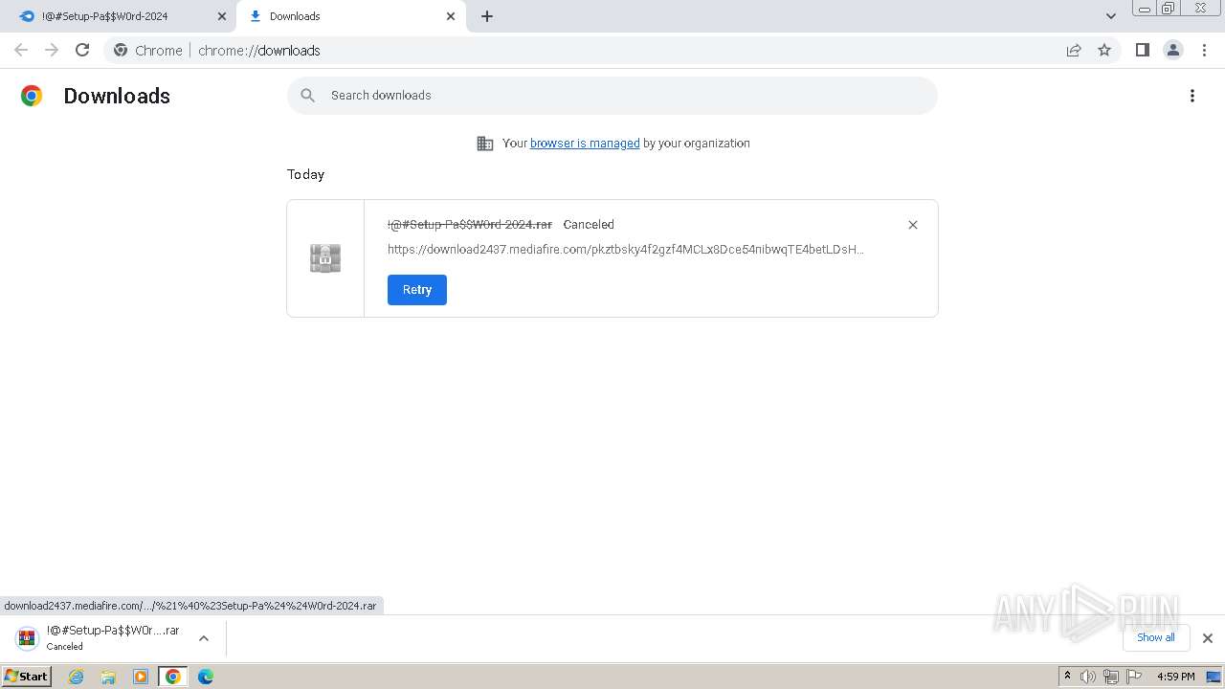
Task: Open the Windows Start menu
Action: [27, 677]
